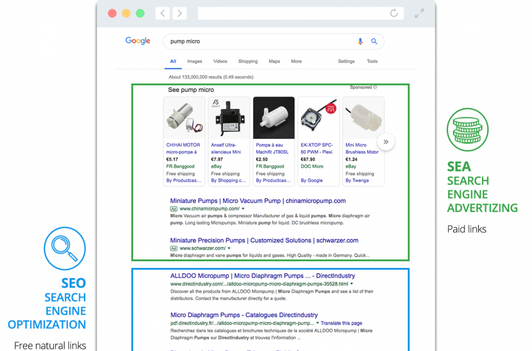The image size is (532, 351).
Task: Click the Ad badge beside www.chinamicropump.com
Action: tap(174, 209)
